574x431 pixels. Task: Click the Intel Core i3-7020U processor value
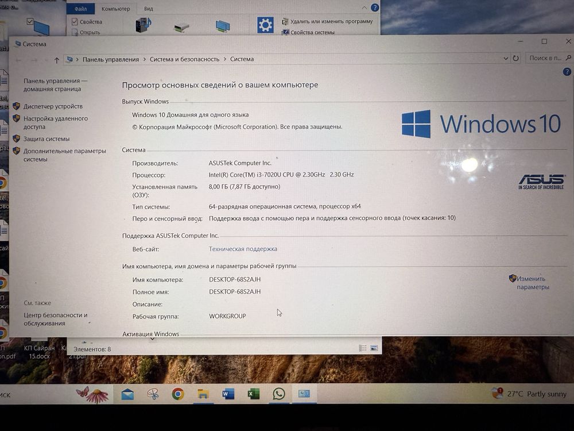[281, 175]
